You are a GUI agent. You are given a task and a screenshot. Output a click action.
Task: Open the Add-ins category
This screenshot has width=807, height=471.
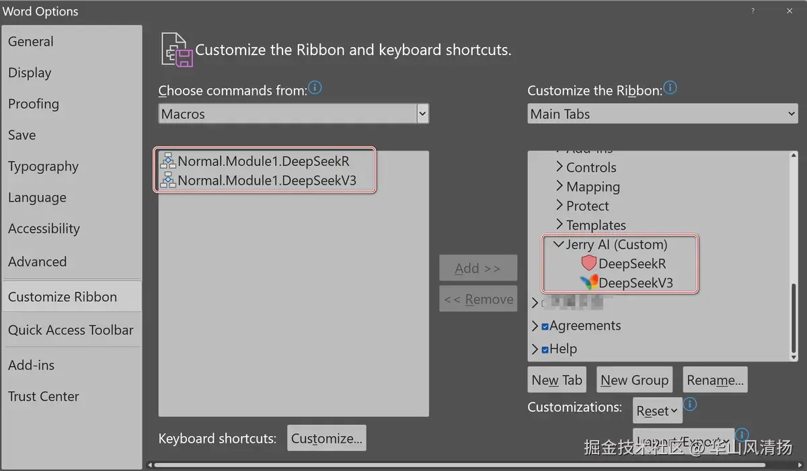pos(71,366)
